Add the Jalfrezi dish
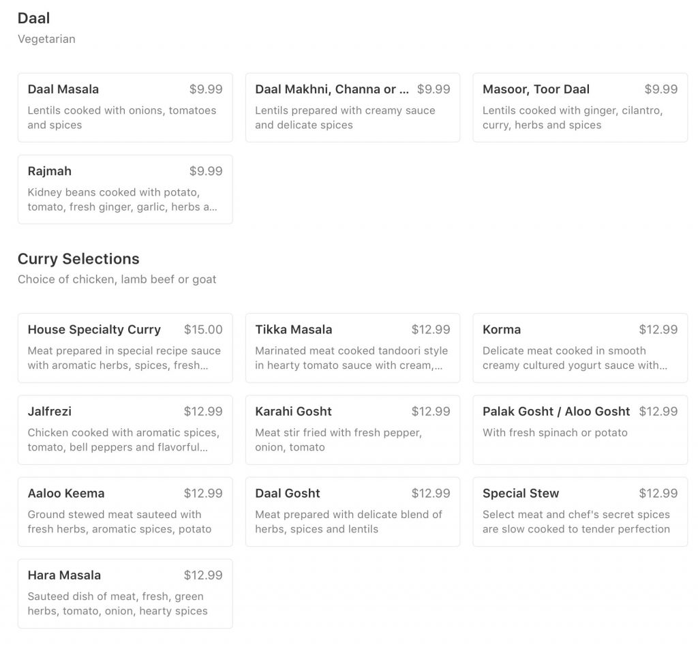Viewport: 698px width, 649px height. click(x=125, y=429)
